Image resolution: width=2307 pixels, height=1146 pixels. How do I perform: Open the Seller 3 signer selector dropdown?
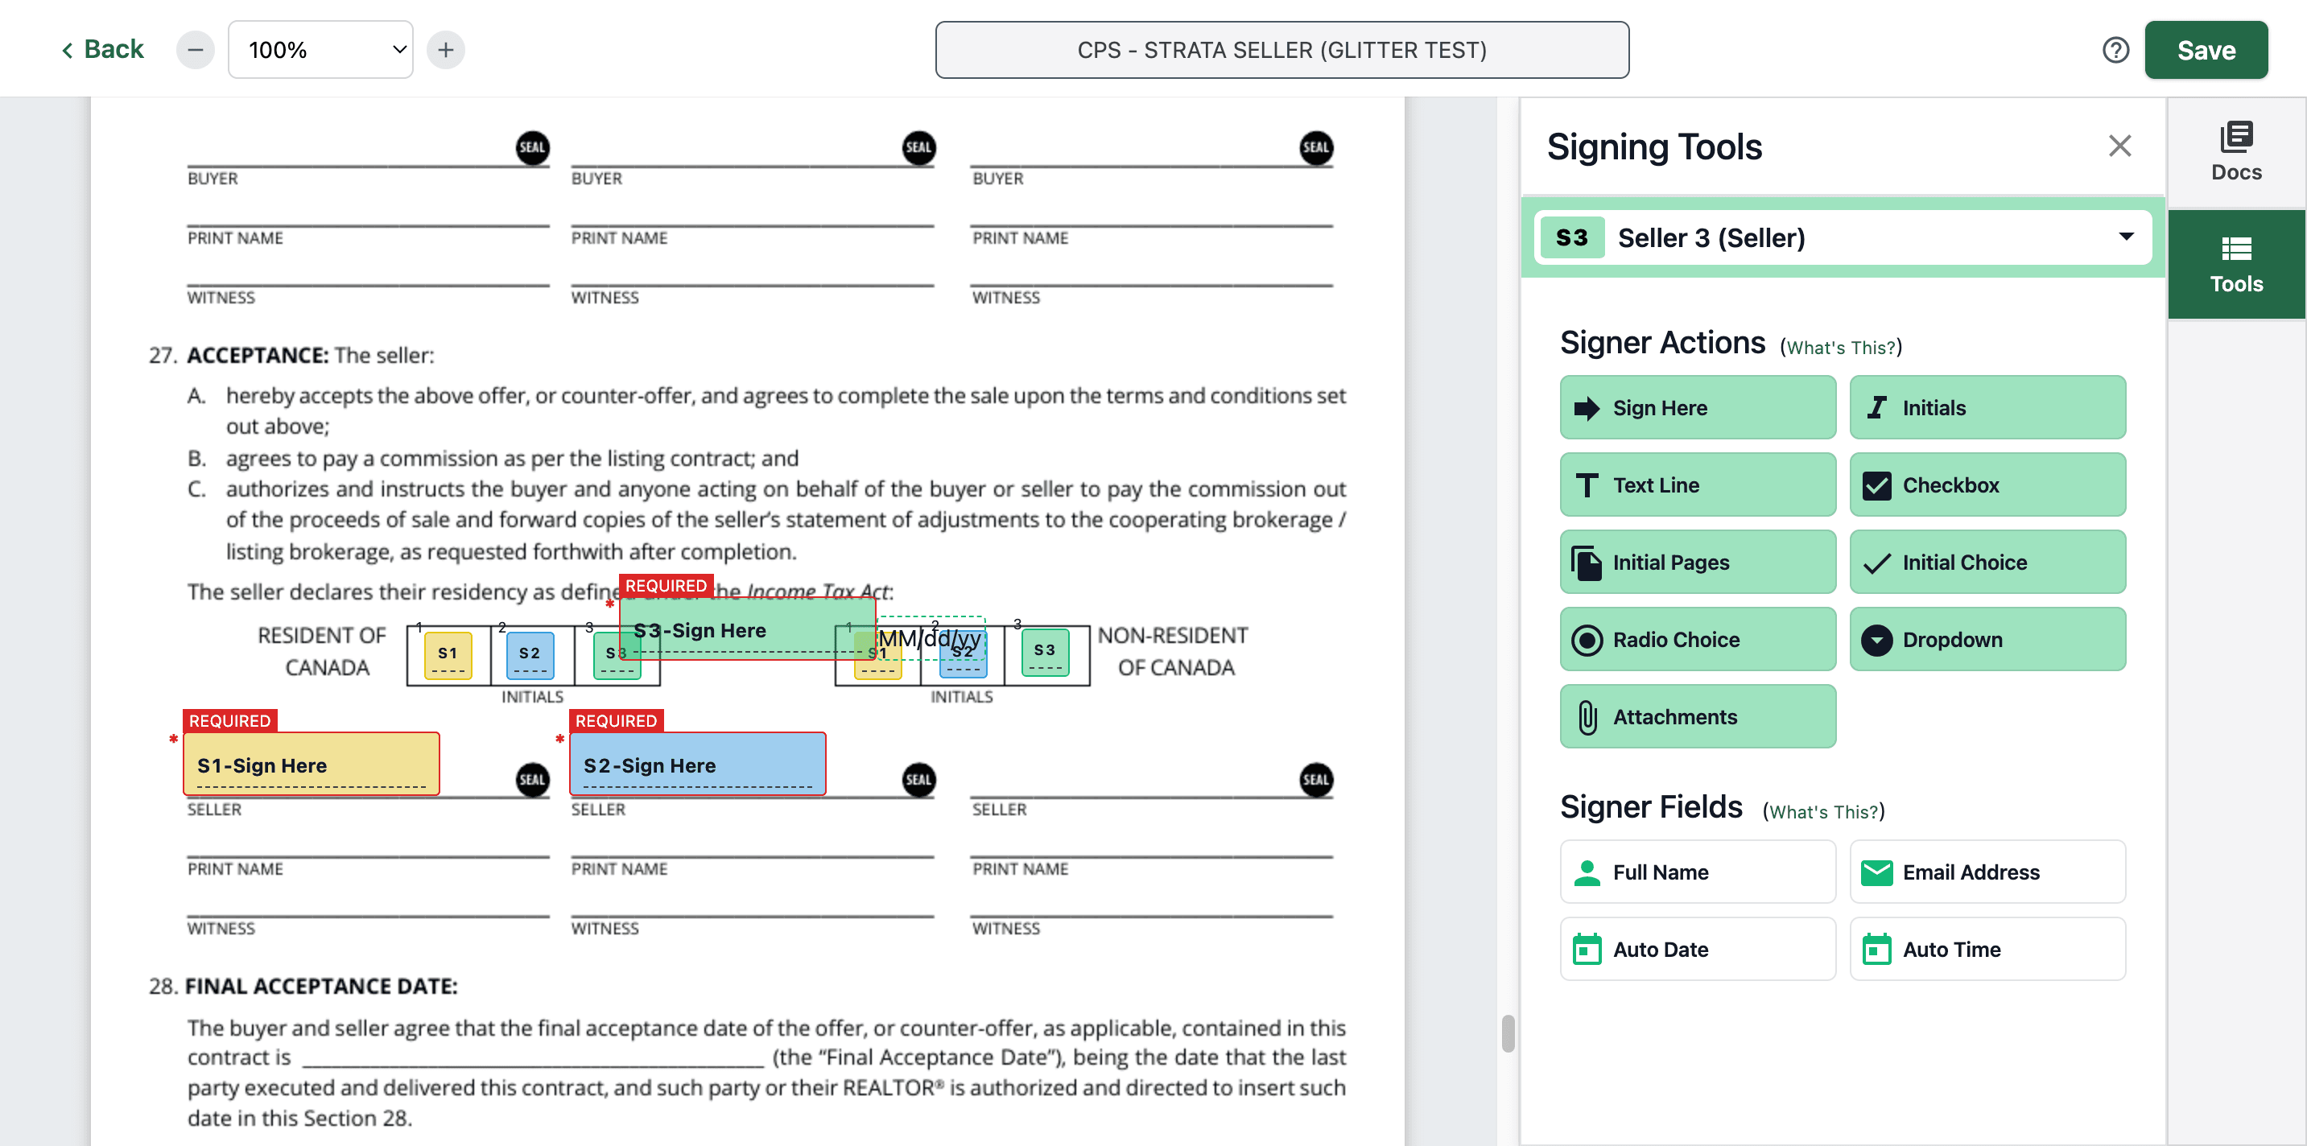pyautogui.click(x=1843, y=237)
